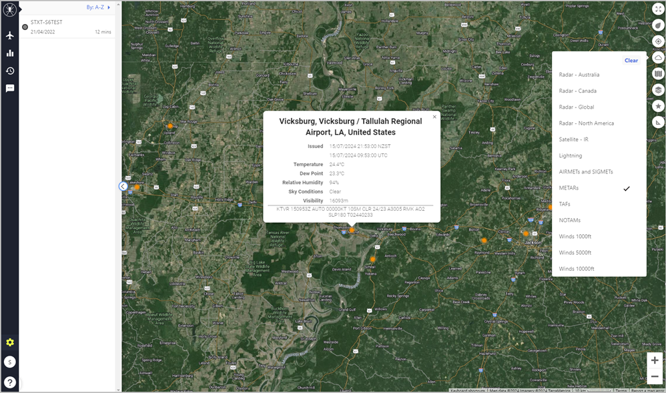
Task: Open the leaf-shaped map style icon
Action: (658, 25)
